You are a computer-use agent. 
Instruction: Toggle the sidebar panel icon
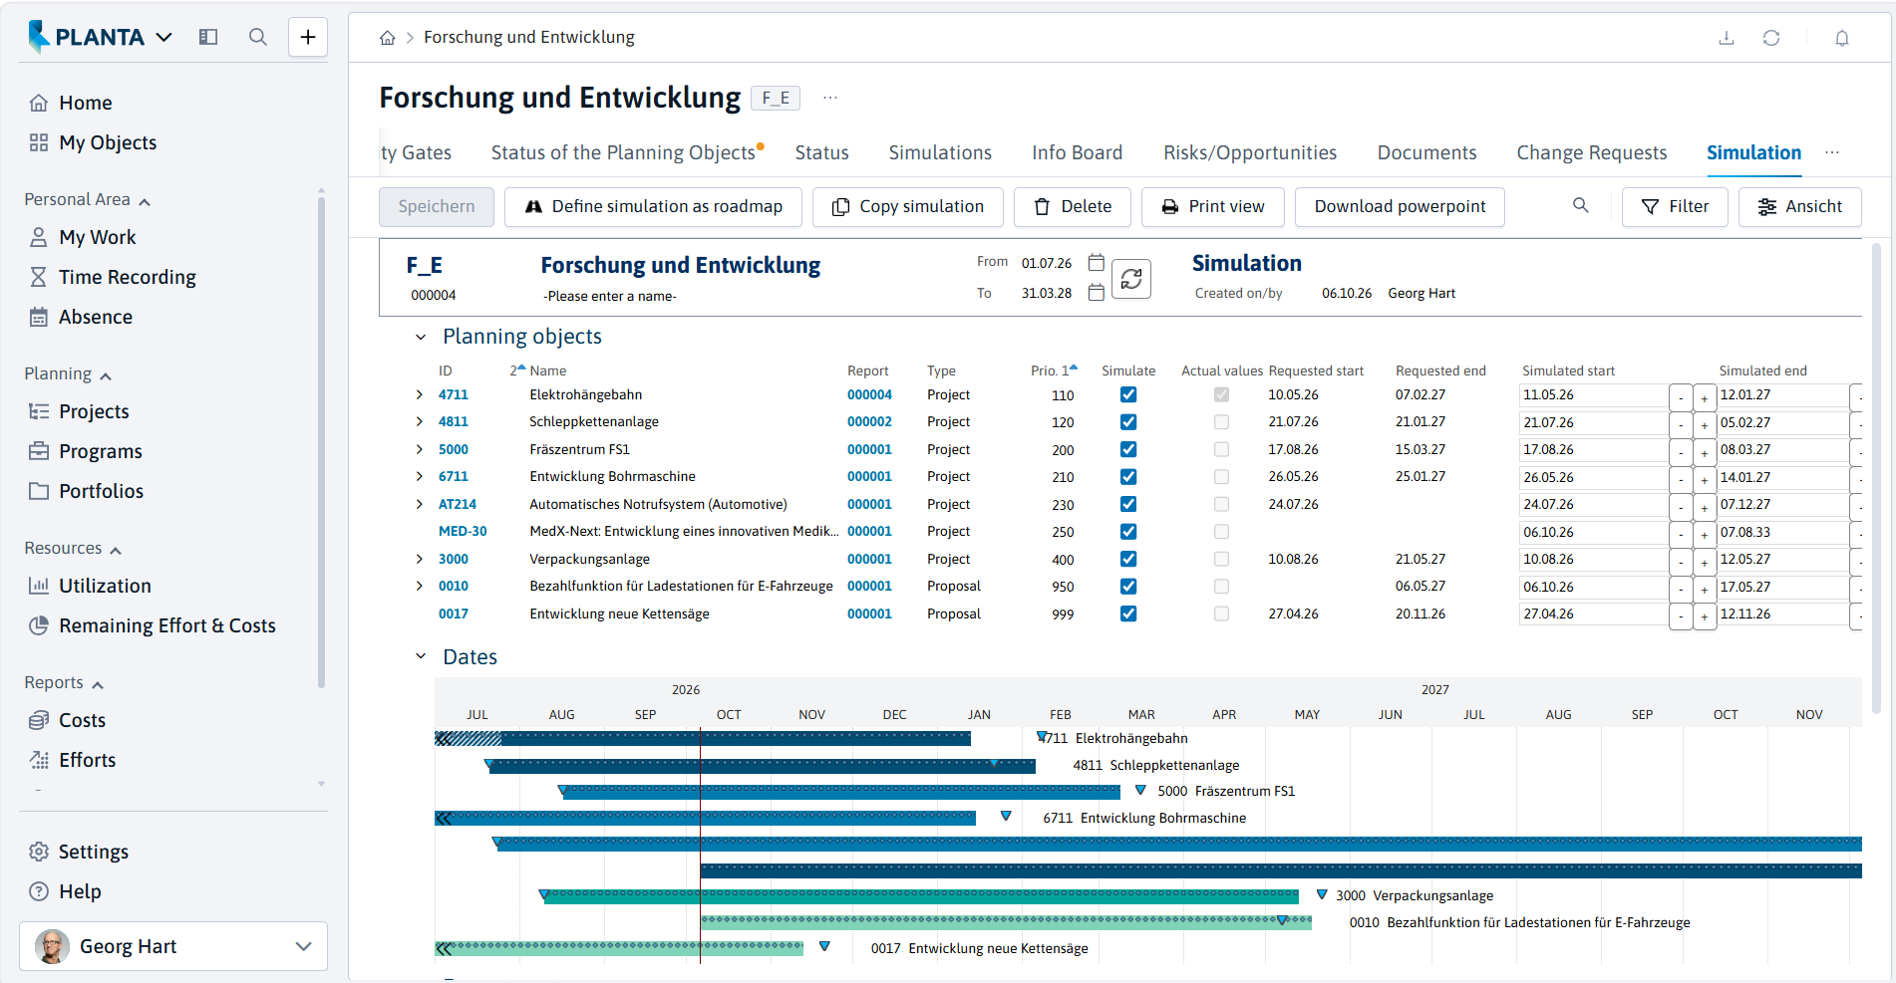208,37
